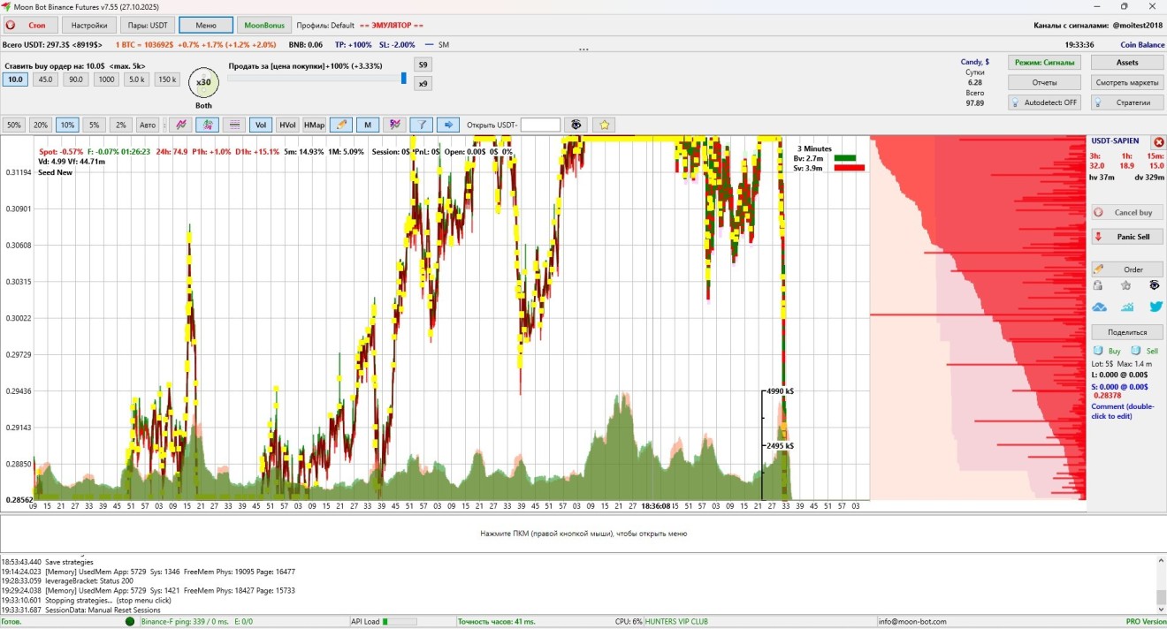Select the 20% chart scale button
The image size is (1167, 629).
click(41, 125)
